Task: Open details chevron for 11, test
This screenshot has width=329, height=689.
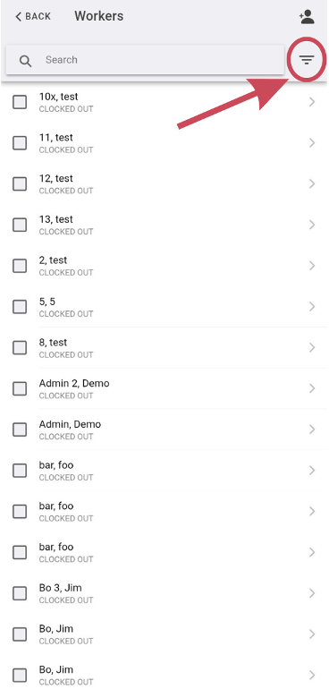Action: [x=312, y=143]
